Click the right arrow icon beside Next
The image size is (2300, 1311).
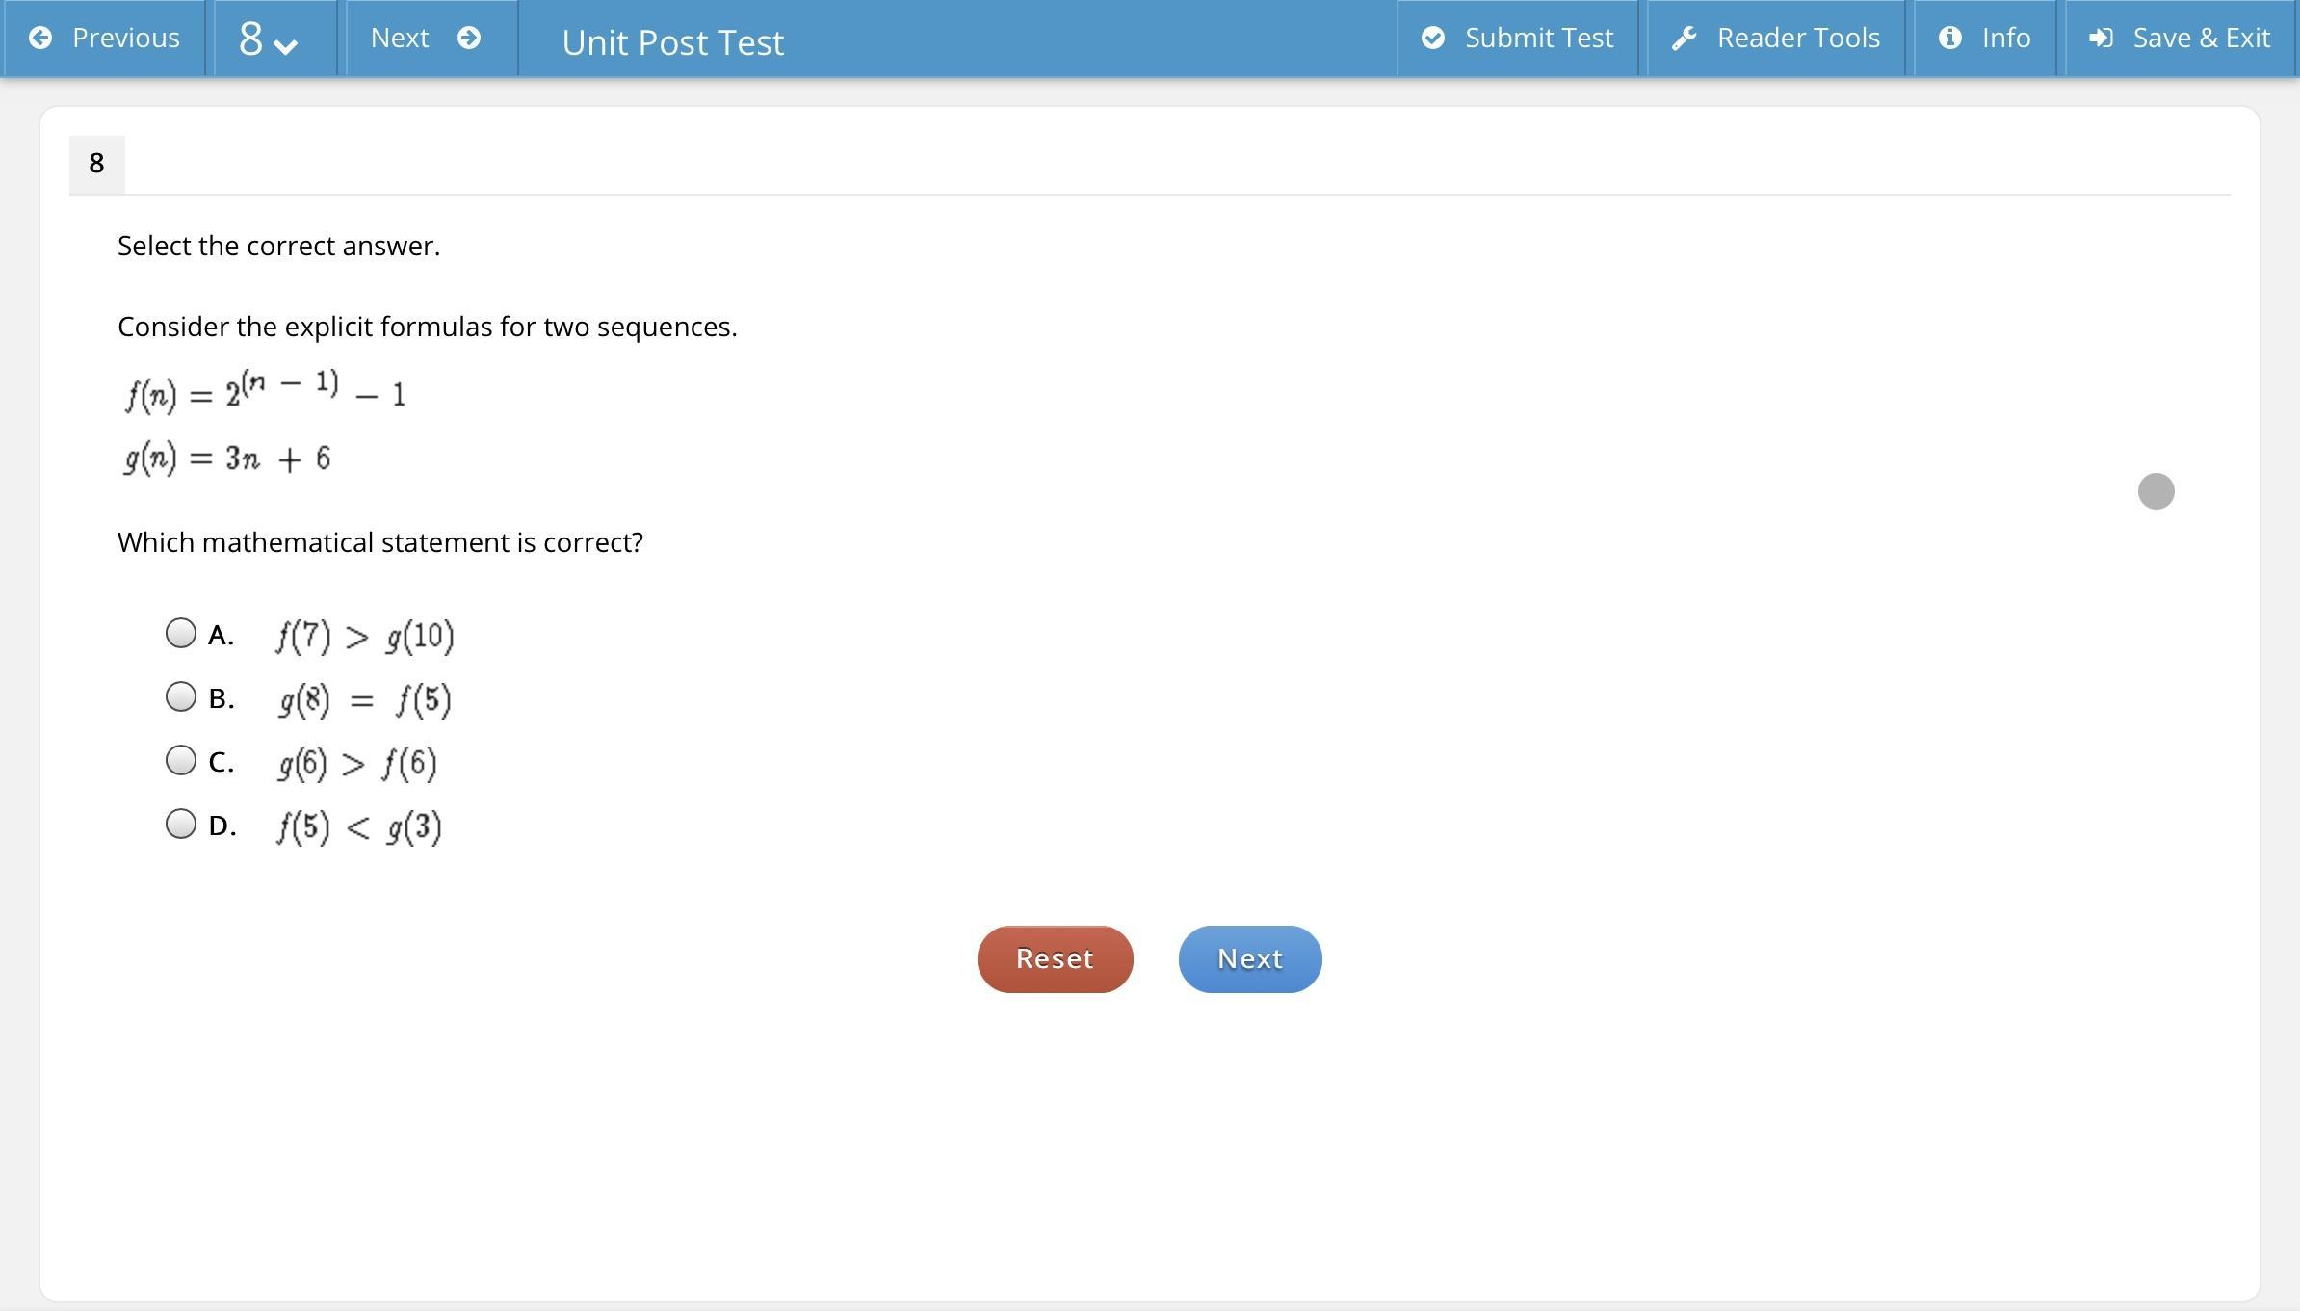click(x=469, y=38)
